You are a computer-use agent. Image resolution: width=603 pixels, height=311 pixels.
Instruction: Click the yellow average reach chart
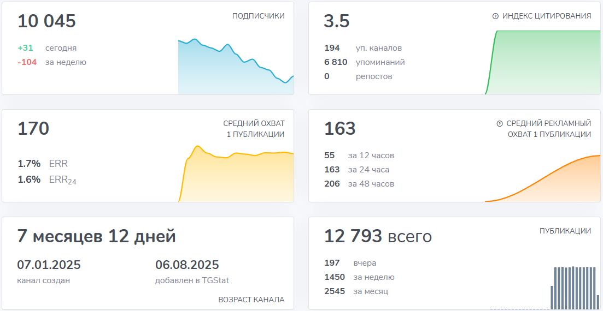click(x=236, y=174)
